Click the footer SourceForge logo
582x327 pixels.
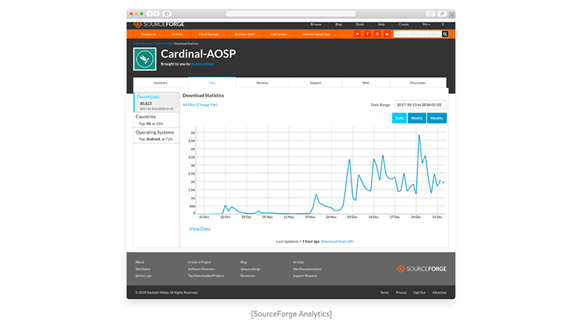point(421,269)
